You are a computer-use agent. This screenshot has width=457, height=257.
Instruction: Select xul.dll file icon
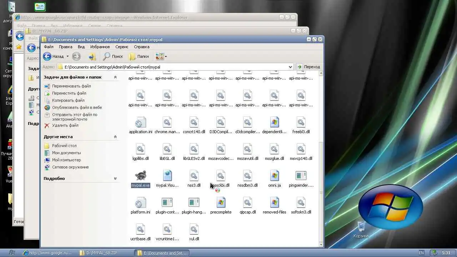pyautogui.click(x=194, y=229)
